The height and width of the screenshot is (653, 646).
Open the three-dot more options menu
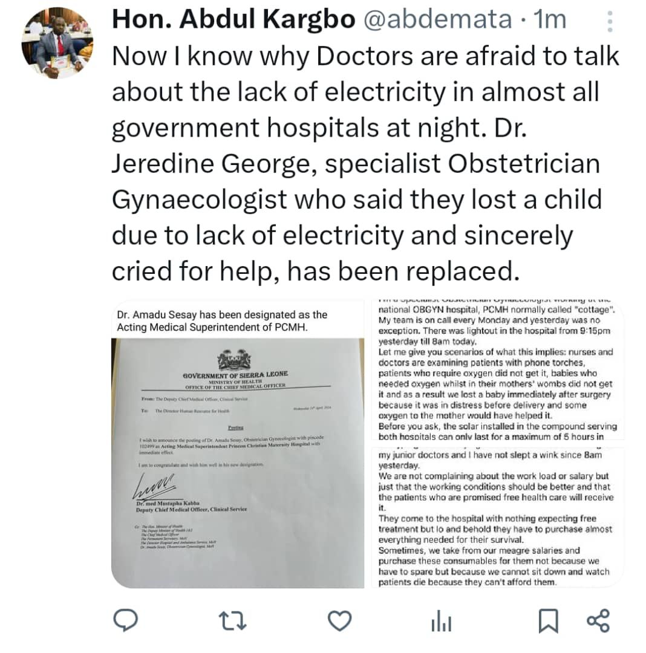point(610,21)
